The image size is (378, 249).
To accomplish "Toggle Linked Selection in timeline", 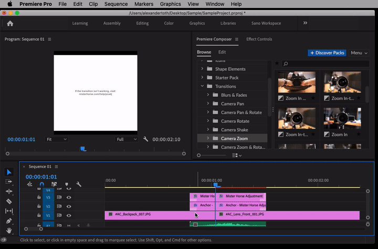I will pos(54,184).
